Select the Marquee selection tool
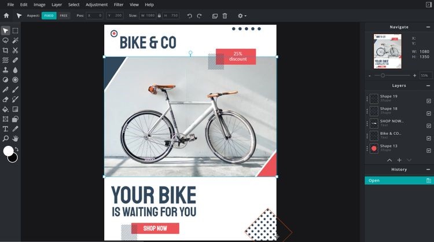The image size is (434, 242). 15,31
